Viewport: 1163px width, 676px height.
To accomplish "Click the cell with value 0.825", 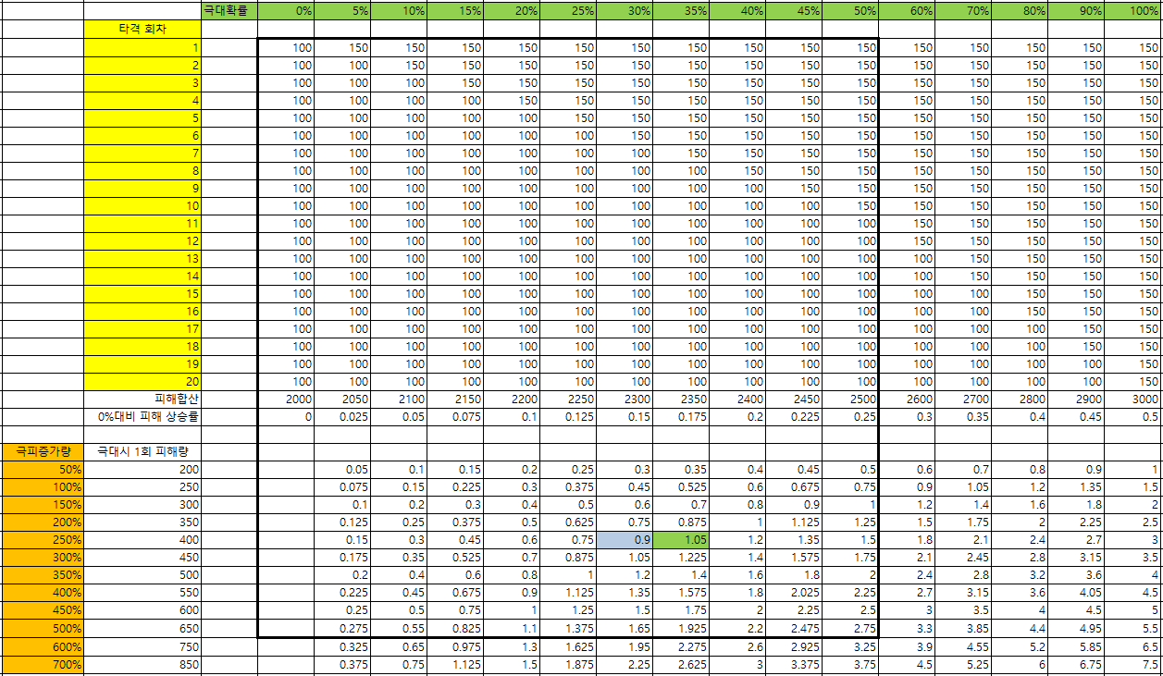I will coord(455,628).
